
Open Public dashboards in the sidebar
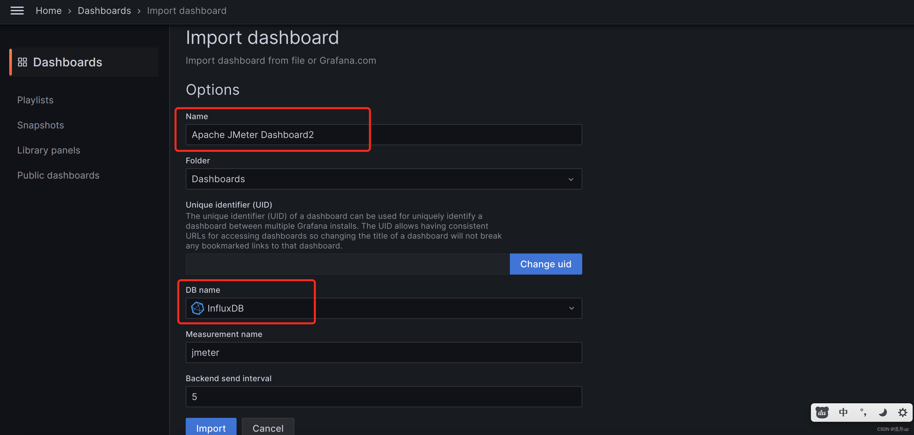(x=58, y=175)
